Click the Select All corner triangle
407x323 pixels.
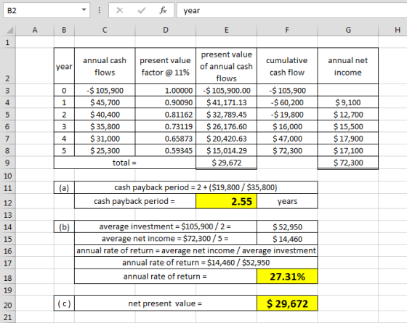point(9,30)
